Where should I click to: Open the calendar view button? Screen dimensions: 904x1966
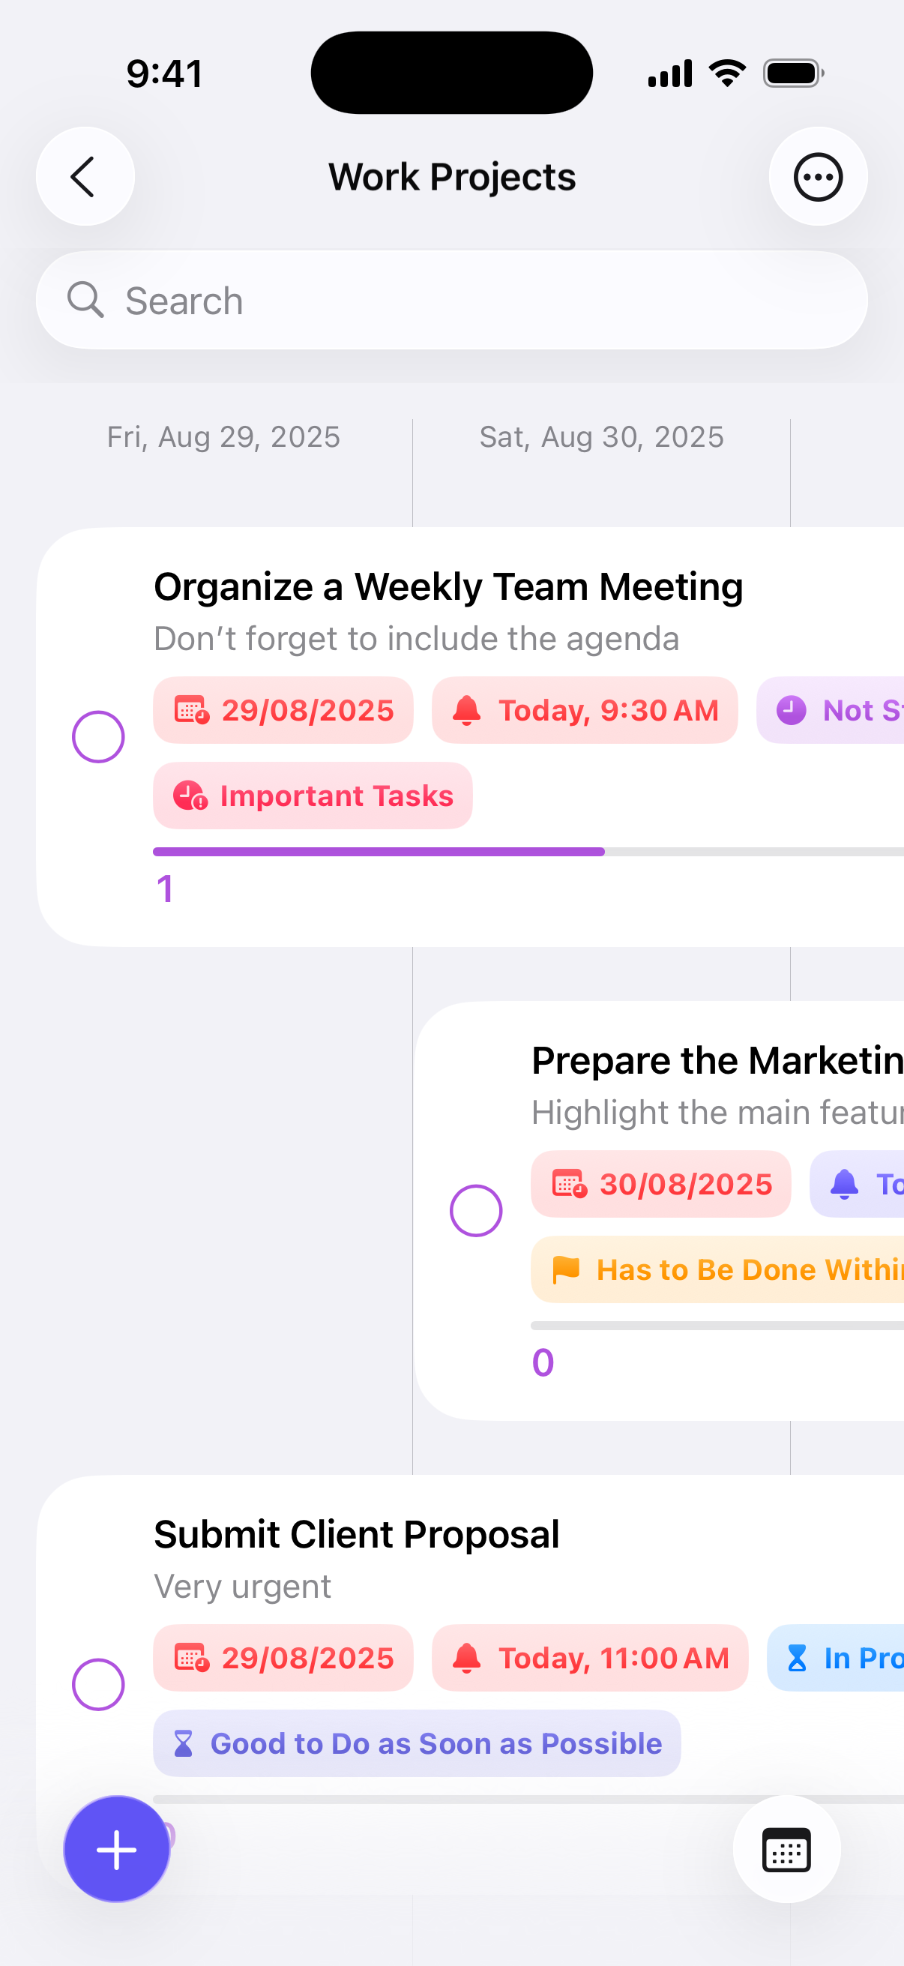click(x=786, y=1848)
